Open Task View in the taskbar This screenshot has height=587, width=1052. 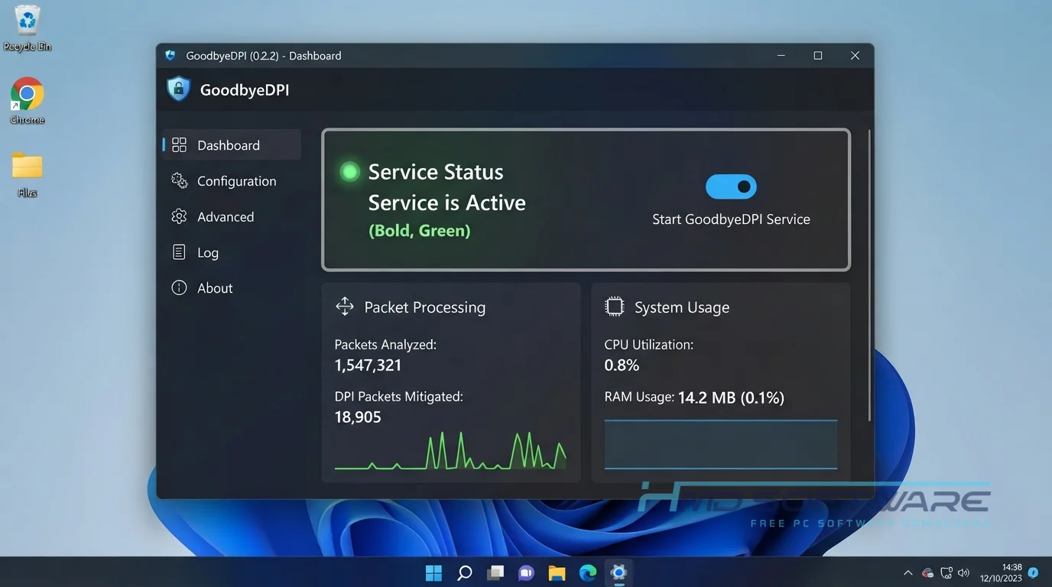[495, 572]
